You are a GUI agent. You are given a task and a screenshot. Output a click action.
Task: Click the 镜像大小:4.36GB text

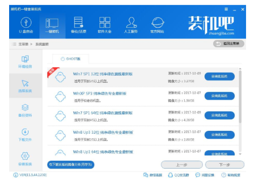[181, 120]
